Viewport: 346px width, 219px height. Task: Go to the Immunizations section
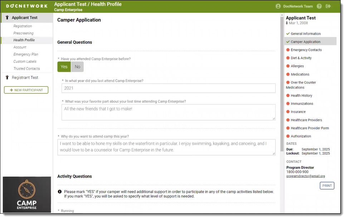(x=302, y=104)
